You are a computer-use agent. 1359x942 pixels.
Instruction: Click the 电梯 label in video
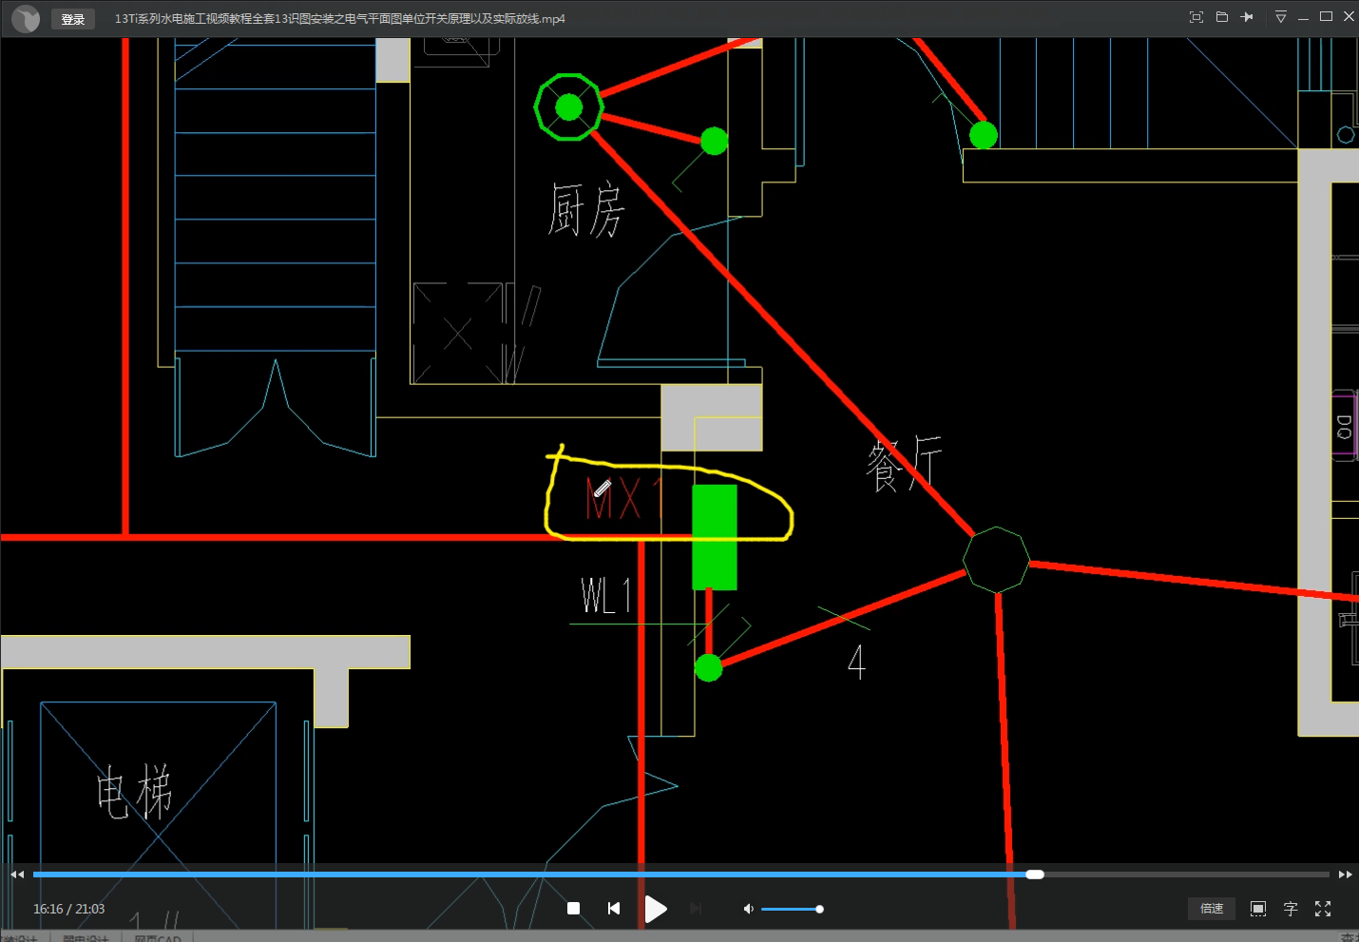tap(134, 792)
